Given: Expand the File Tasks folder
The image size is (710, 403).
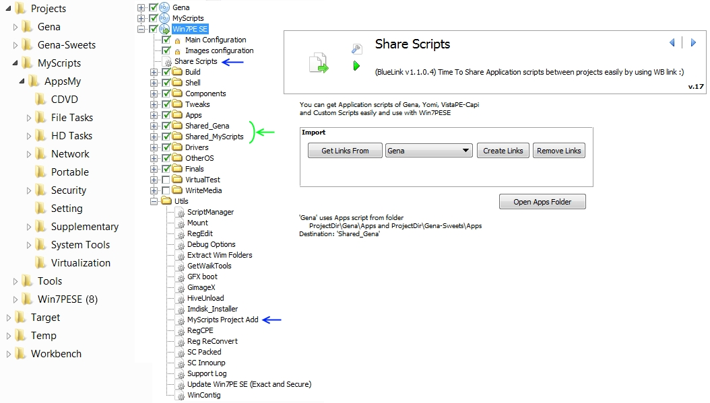Looking at the screenshot, I should [28, 118].
